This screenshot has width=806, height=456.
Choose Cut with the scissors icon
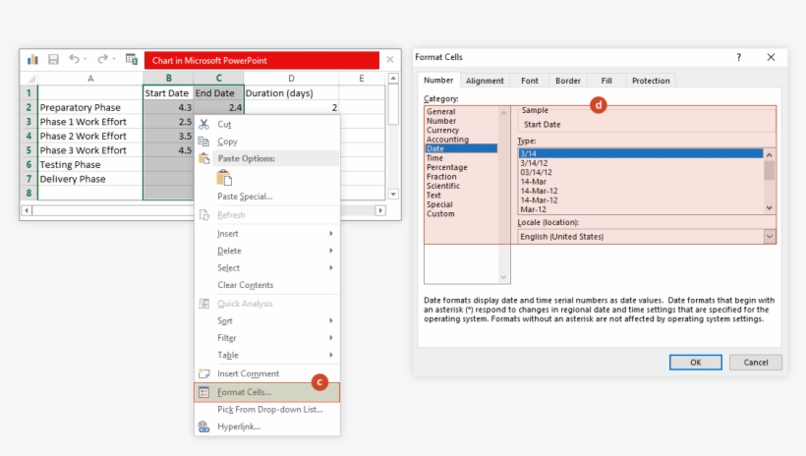224,125
